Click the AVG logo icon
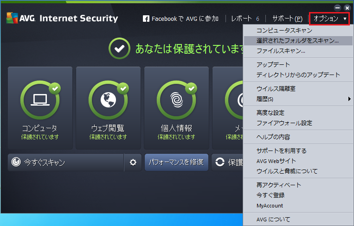The image size is (354, 226). (x=12, y=18)
